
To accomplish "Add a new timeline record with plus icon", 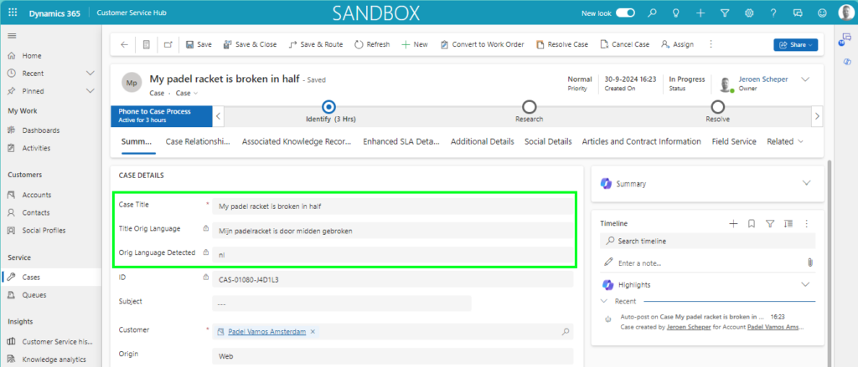I will (733, 223).
